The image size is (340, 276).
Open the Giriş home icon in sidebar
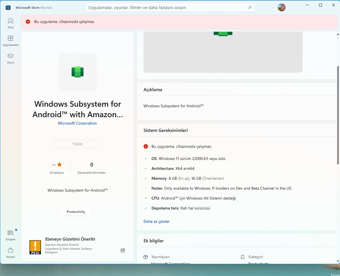click(x=10, y=23)
